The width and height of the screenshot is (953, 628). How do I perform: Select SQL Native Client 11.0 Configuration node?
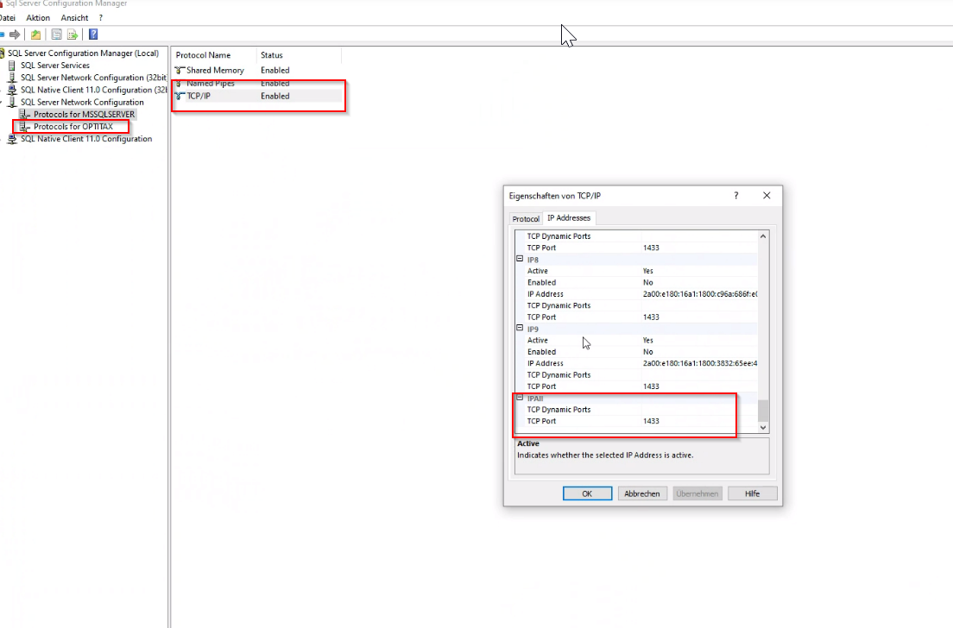(x=85, y=139)
